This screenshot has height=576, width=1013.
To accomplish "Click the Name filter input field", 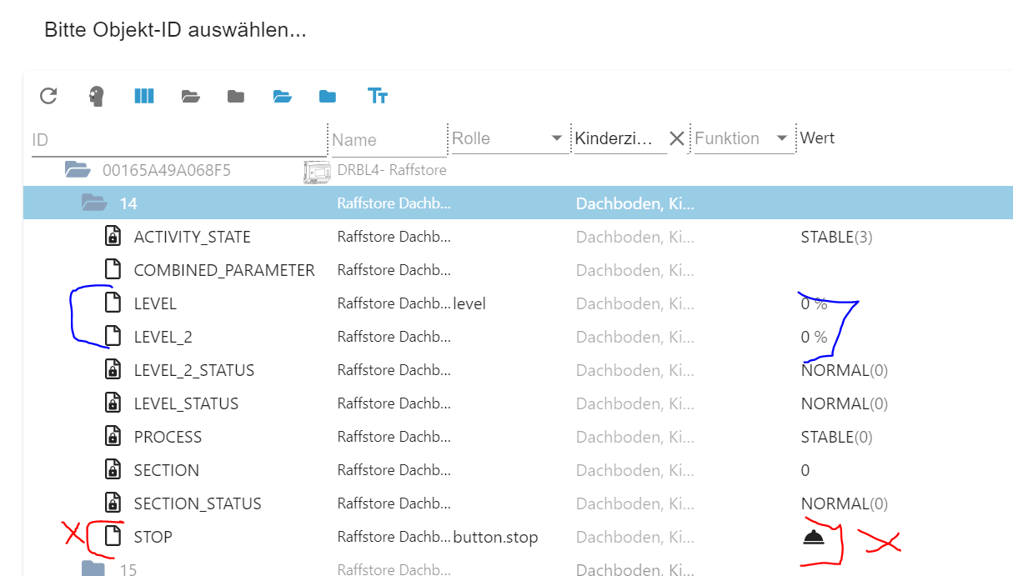I will tap(388, 140).
